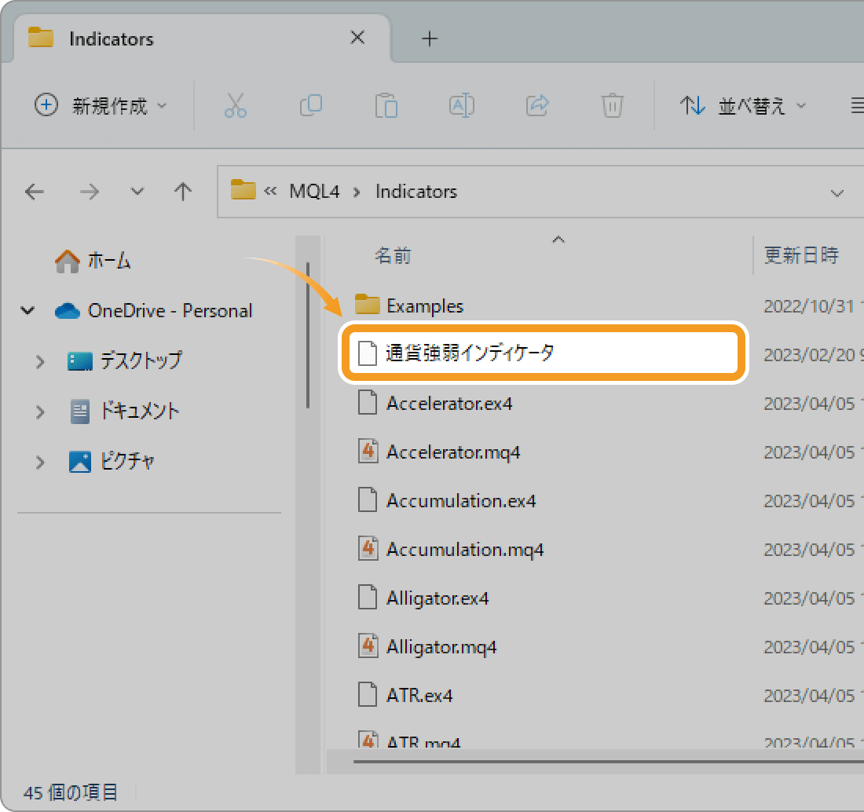Sort by the 名前 column header

click(393, 255)
